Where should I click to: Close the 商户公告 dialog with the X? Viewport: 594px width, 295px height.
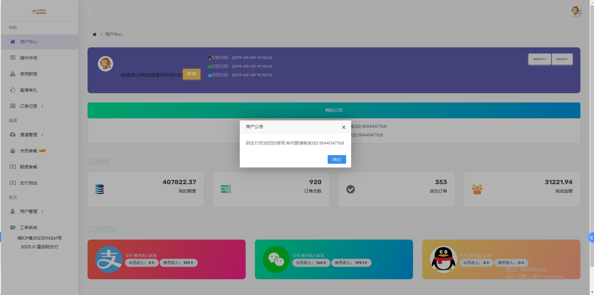click(x=343, y=127)
